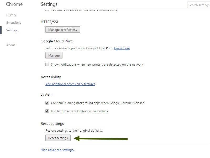Go to the Extensions page
The width and height of the screenshot is (210, 158).
[x=14, y=23]
